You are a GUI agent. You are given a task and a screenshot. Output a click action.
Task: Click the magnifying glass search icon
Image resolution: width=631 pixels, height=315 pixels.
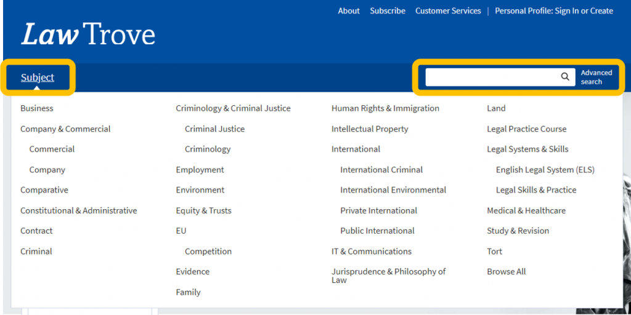(x=564, y=77)
